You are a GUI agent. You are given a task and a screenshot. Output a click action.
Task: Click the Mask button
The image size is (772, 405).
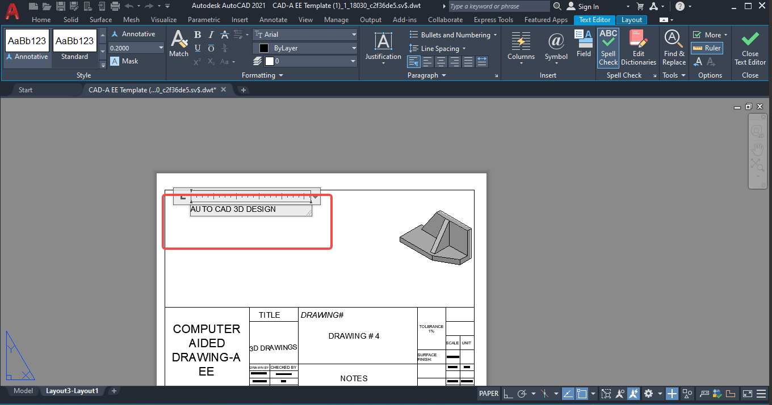coord(124,61)
